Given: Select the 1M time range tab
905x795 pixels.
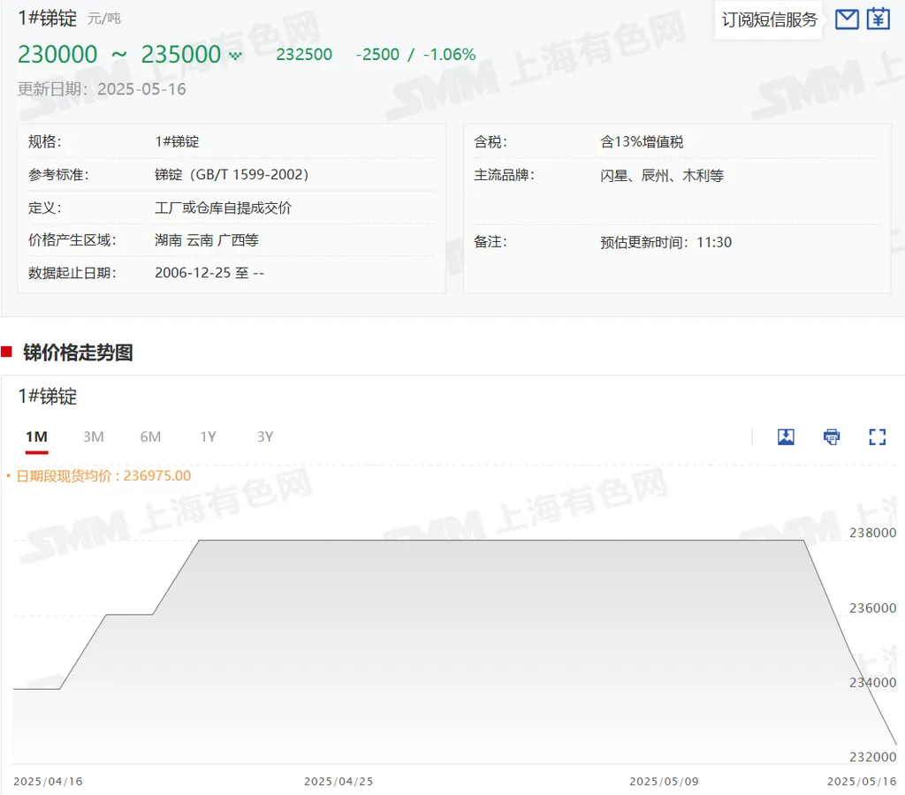Looking at the screenshot, I should (36, 436).
